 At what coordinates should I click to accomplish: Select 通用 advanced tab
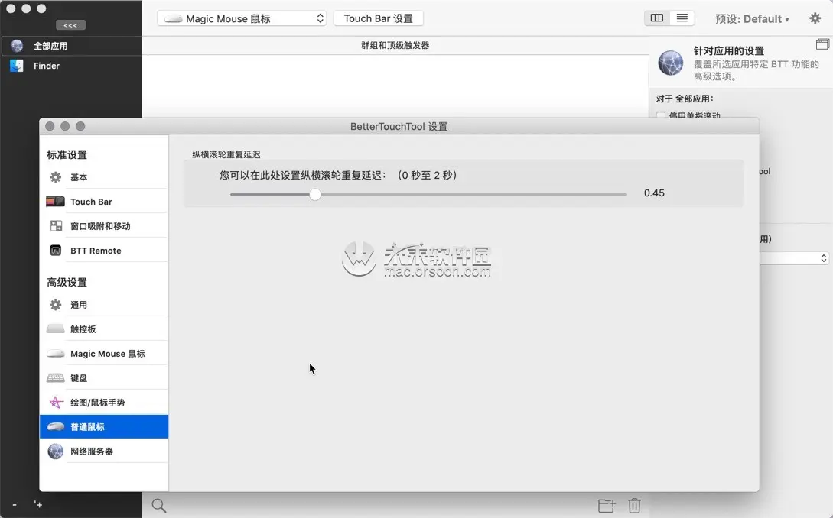[104, 305]
